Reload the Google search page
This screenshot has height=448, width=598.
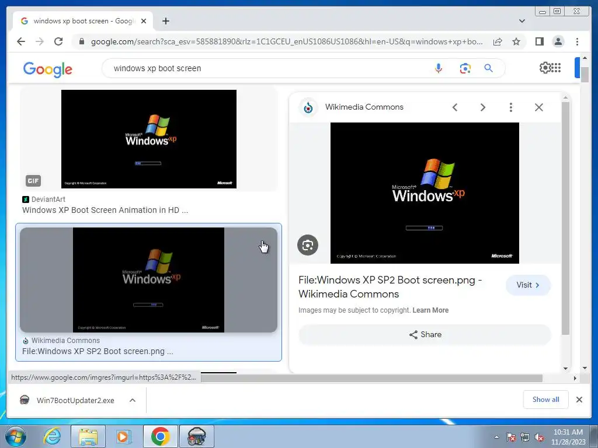tap(58, 41)
